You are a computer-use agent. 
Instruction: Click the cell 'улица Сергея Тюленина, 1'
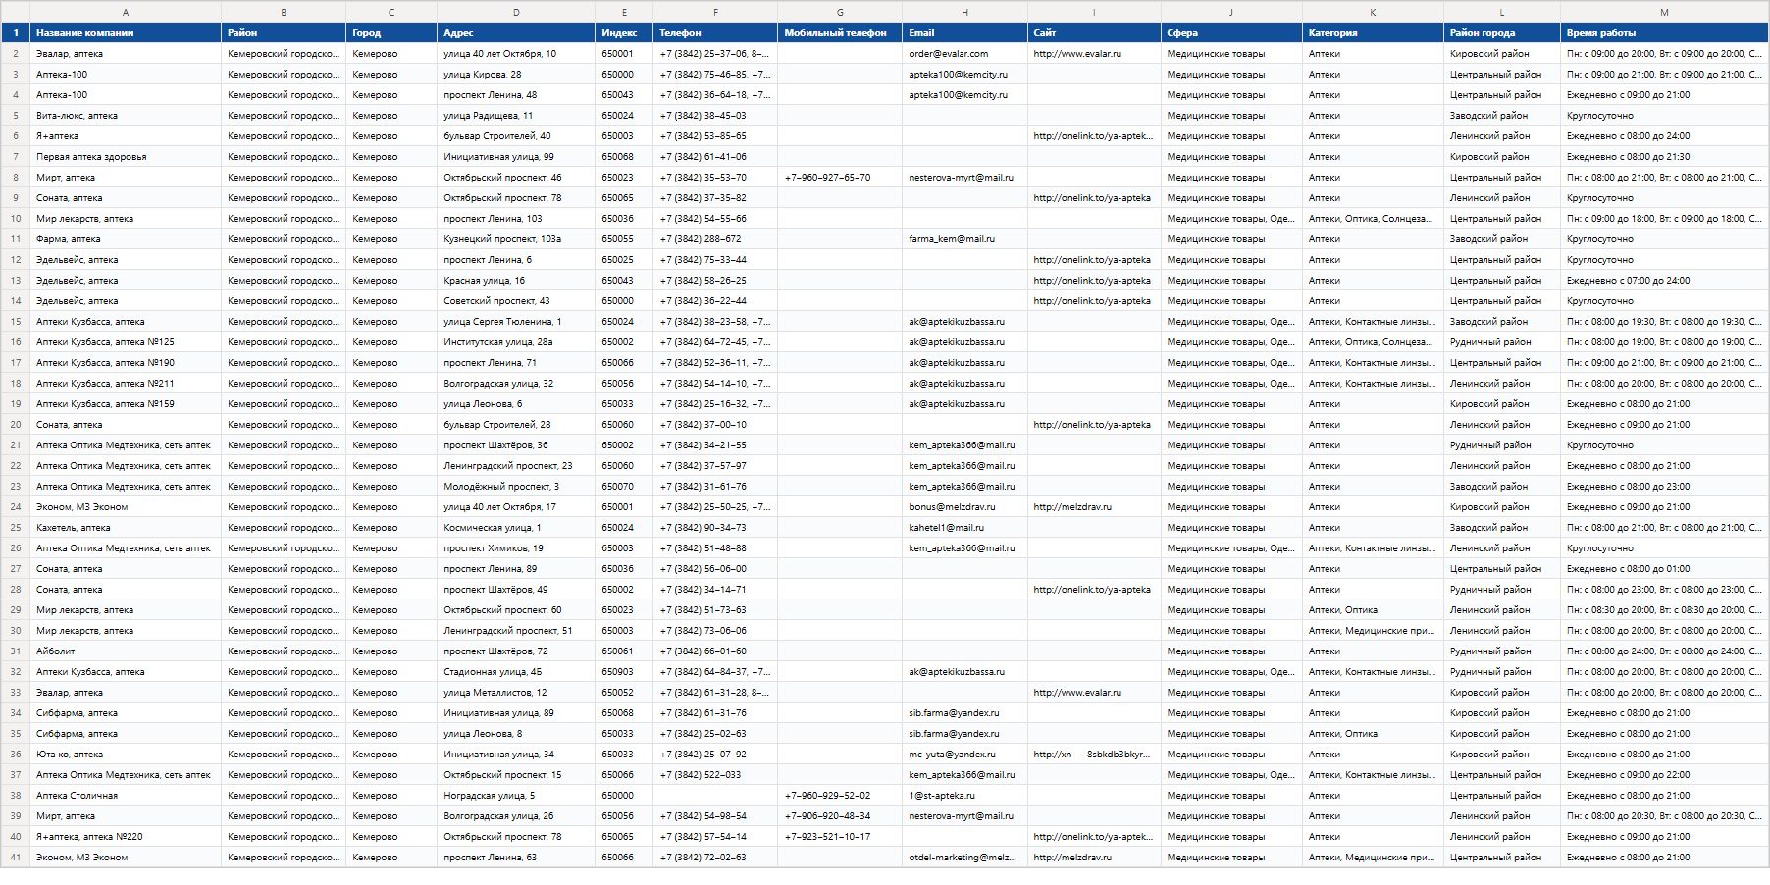pyautogui.click(x=516, y=322)
